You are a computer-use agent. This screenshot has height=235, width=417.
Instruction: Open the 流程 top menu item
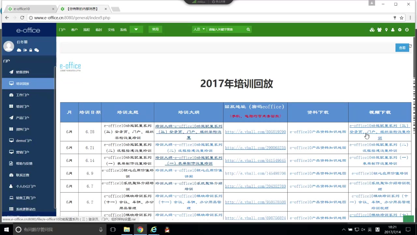coord(86,30)
